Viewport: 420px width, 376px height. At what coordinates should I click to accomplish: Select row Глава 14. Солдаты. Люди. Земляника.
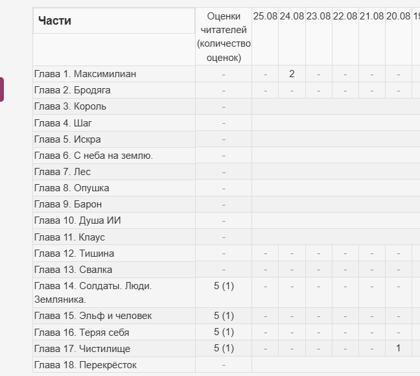226,292
